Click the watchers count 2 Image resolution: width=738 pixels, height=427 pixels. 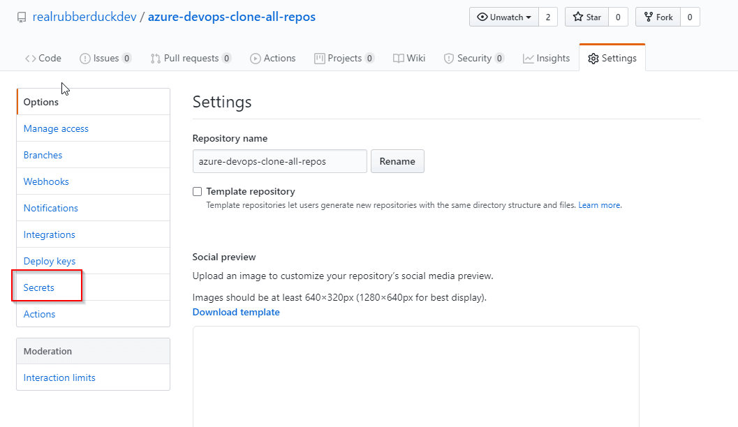(x=548, y=17)
